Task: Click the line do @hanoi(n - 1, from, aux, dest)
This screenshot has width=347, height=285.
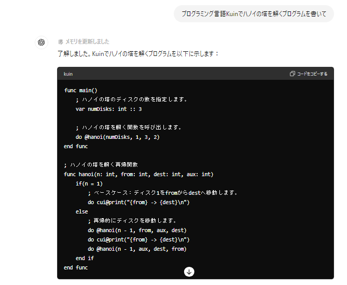Action: pyautogui.click(x=137, y=231)
